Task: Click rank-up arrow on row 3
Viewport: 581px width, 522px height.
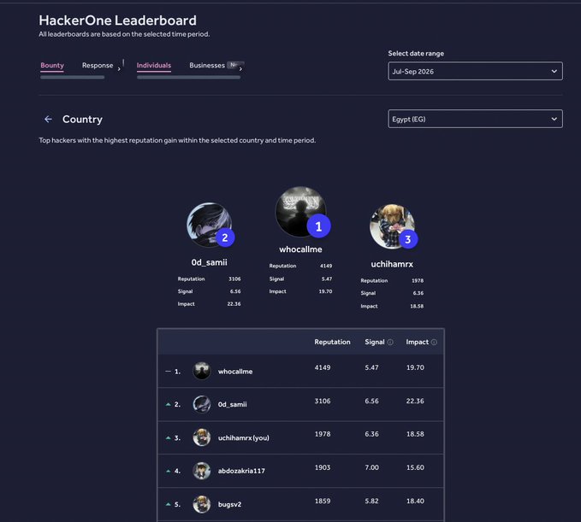Action: (x=169, y=437)
